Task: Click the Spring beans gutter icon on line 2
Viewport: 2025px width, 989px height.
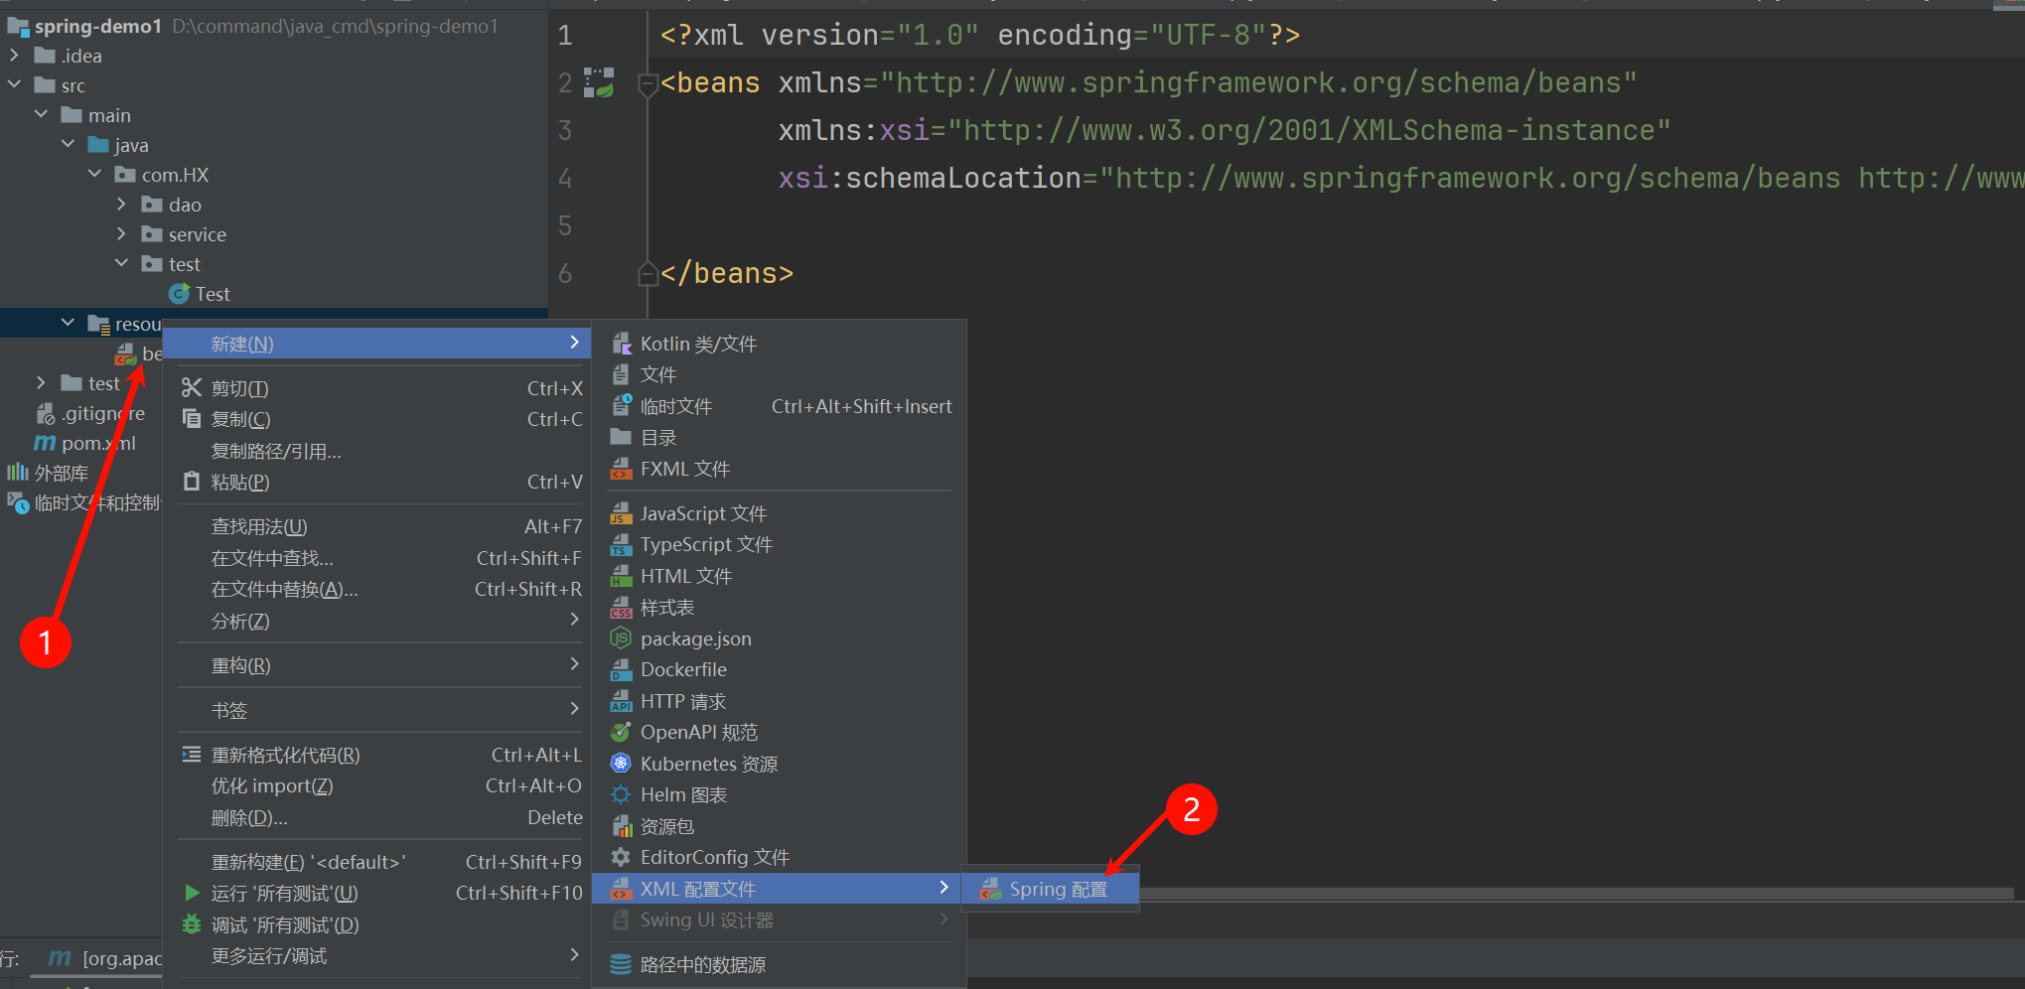Action: (x=598, y=82)
